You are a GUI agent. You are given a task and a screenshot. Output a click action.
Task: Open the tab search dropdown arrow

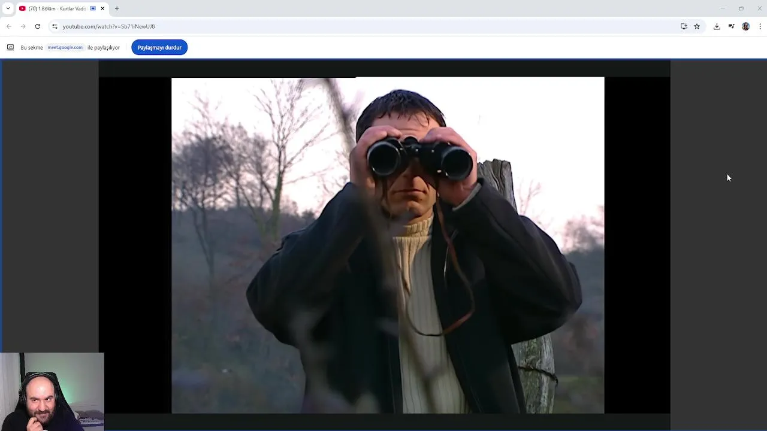(8, 8)
